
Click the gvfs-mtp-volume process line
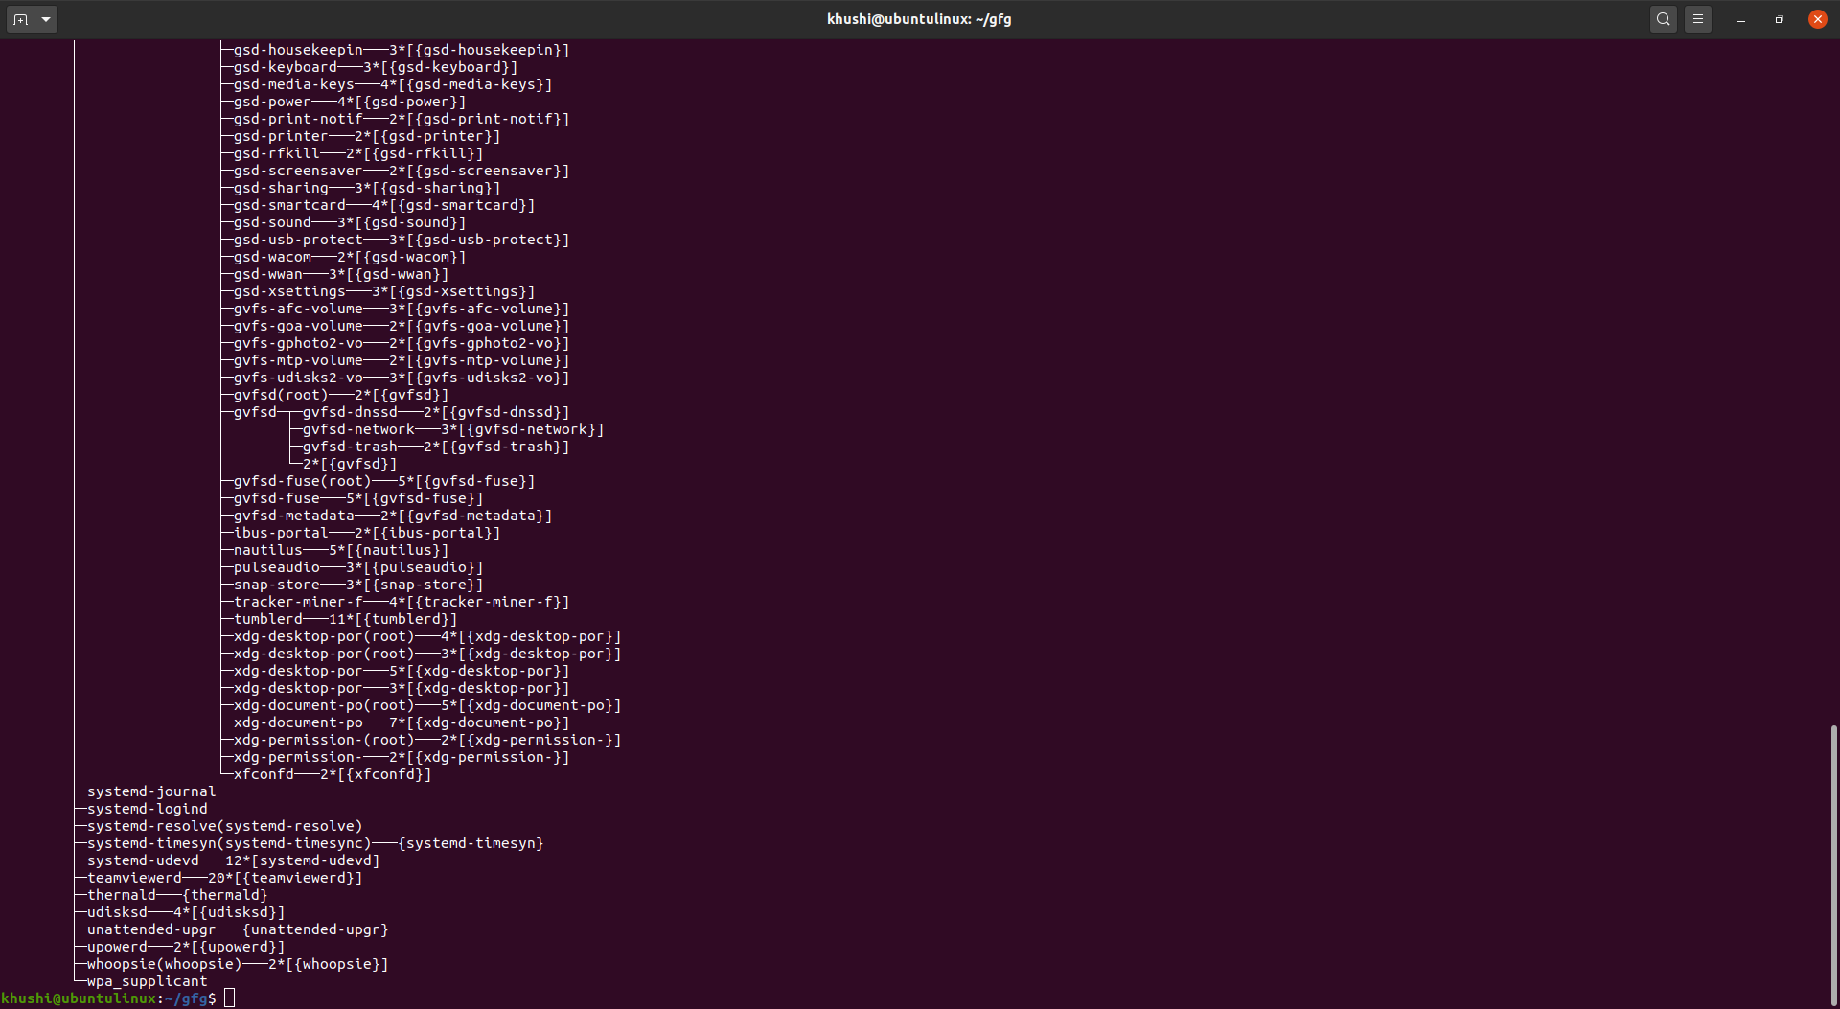(402, 360)
